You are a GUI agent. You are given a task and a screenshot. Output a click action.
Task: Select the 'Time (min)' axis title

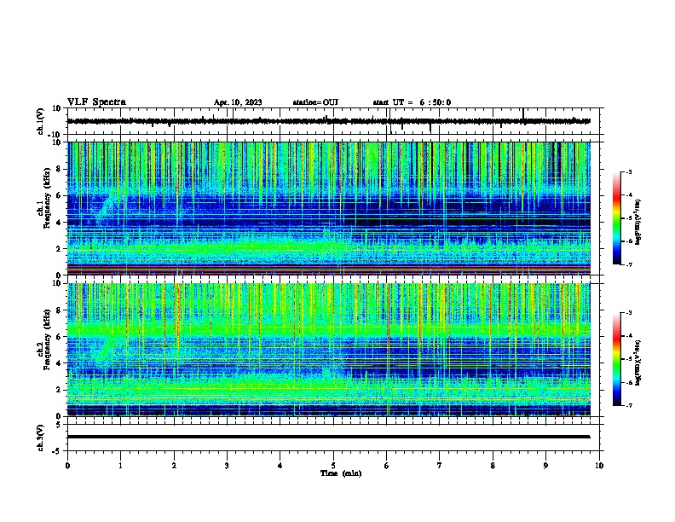click(341, 473)
